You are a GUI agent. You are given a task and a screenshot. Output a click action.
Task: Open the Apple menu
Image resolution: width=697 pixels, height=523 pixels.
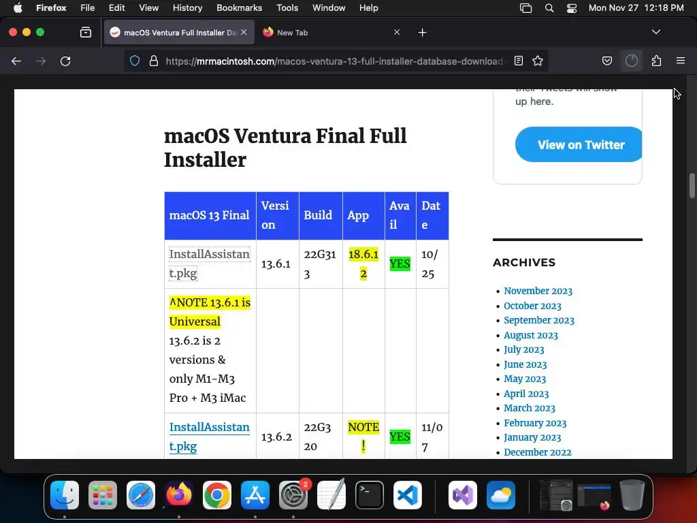[18, 7]
